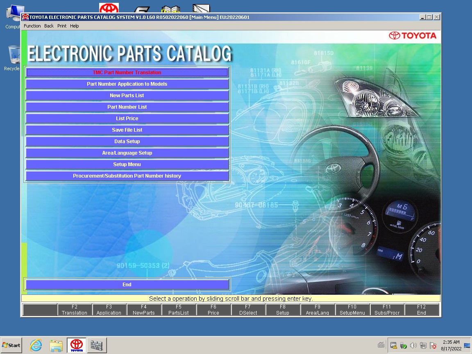Viewport: 472px width, 354px height.
Task: Click the Show Desktop button
Action: click(x=467, y=345)
